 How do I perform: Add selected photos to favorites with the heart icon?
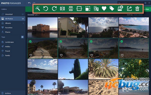click(104, 8)
